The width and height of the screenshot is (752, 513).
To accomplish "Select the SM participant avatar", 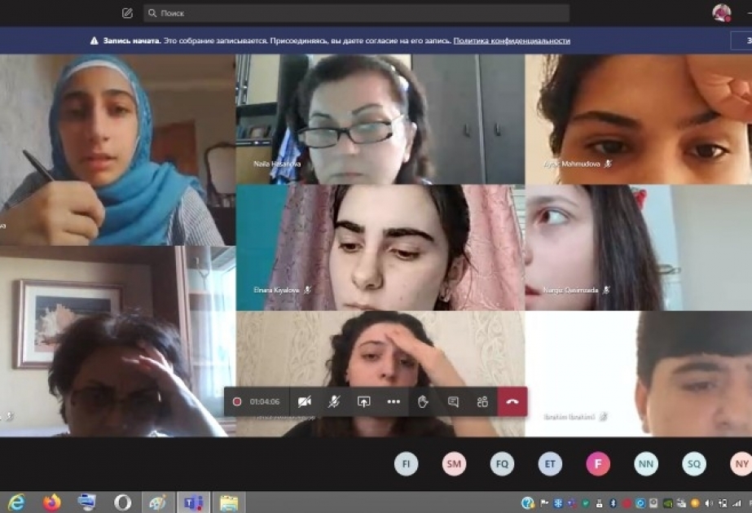I will [x=454, y=463].
